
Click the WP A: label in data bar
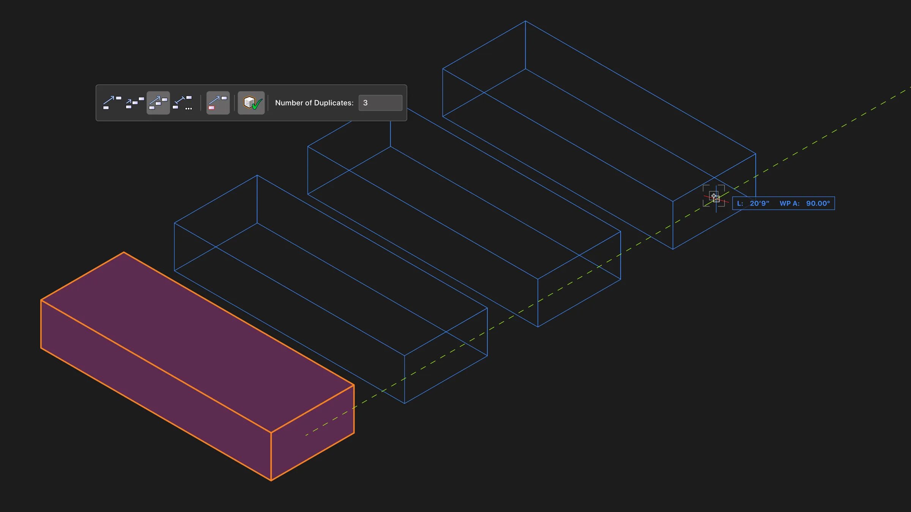(x=789, y=203)
